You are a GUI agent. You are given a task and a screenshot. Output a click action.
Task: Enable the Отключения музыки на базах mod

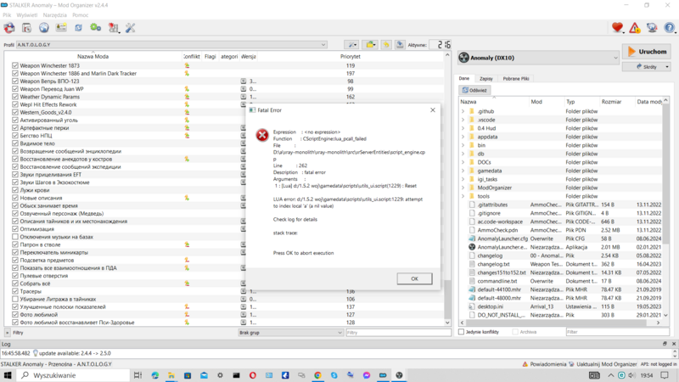[x=15, y=237]
